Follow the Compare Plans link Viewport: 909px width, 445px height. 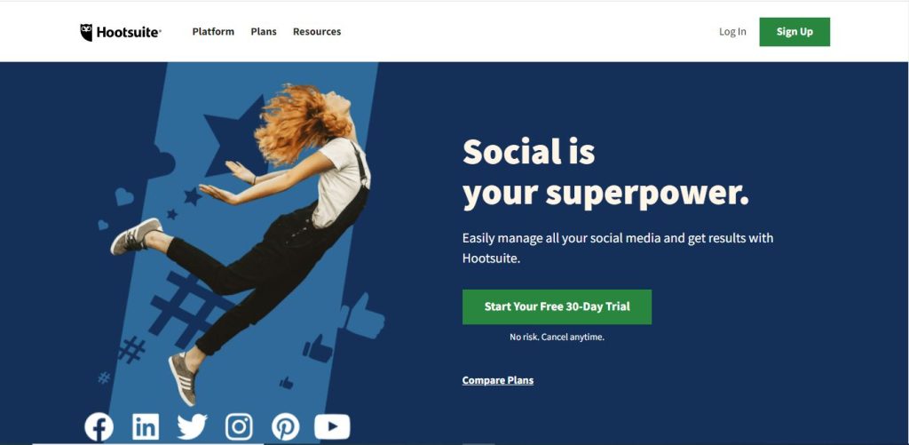click(x=498, y=380)
